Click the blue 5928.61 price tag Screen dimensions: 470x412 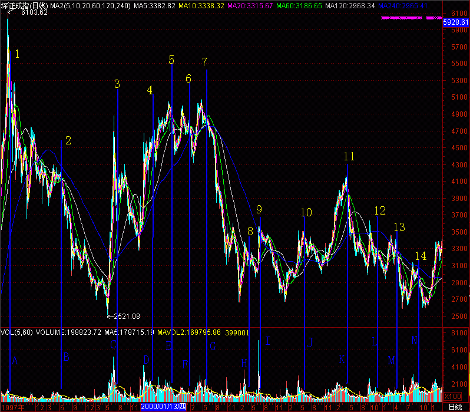tap(455, 22)
